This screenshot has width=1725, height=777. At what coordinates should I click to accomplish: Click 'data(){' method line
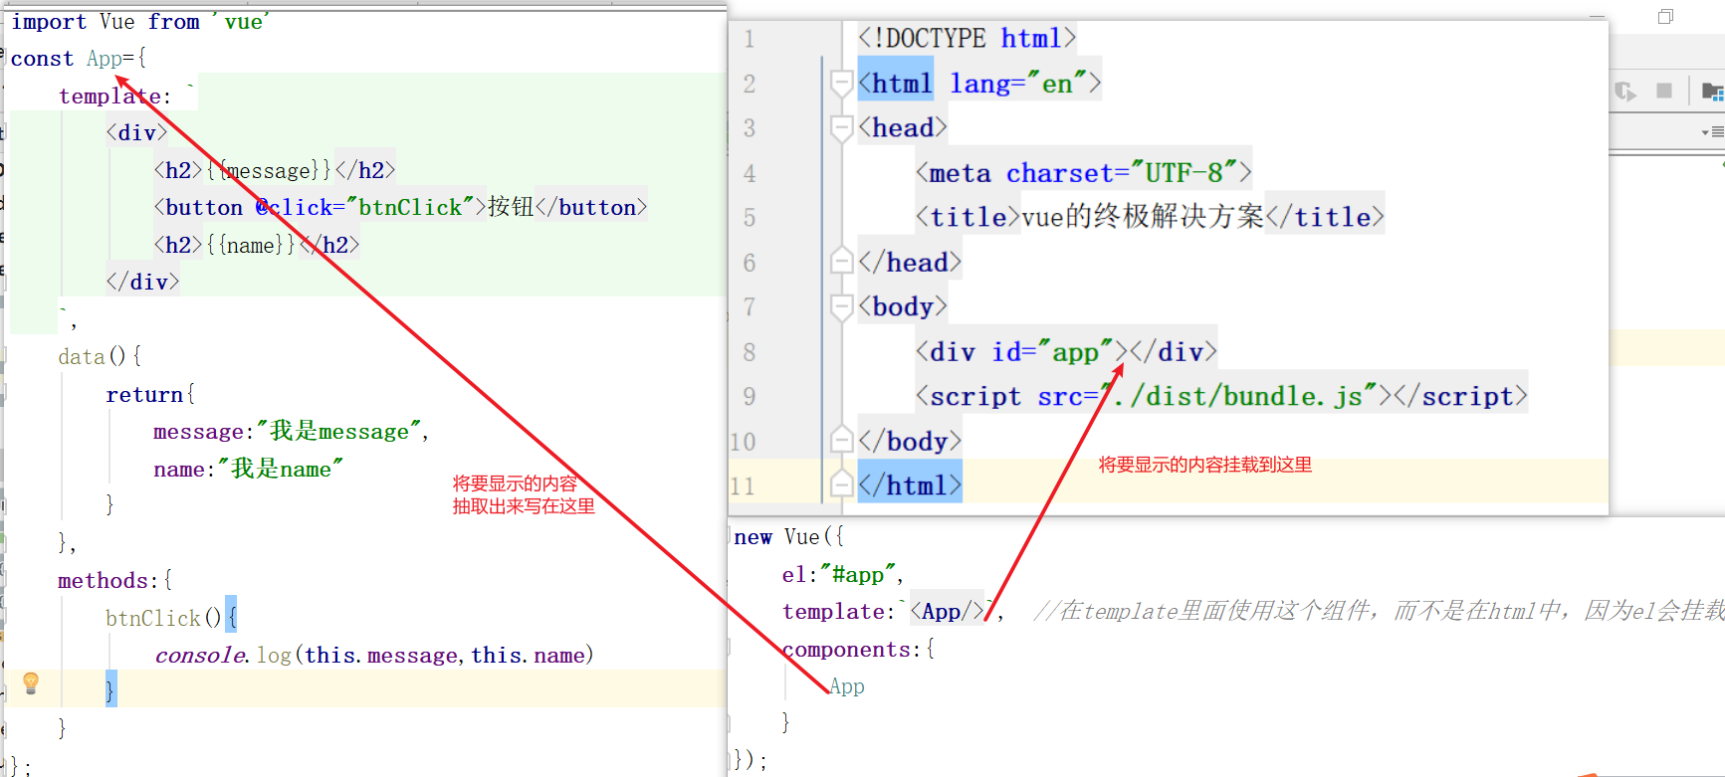pyautogui.click(x=100, y=356)
